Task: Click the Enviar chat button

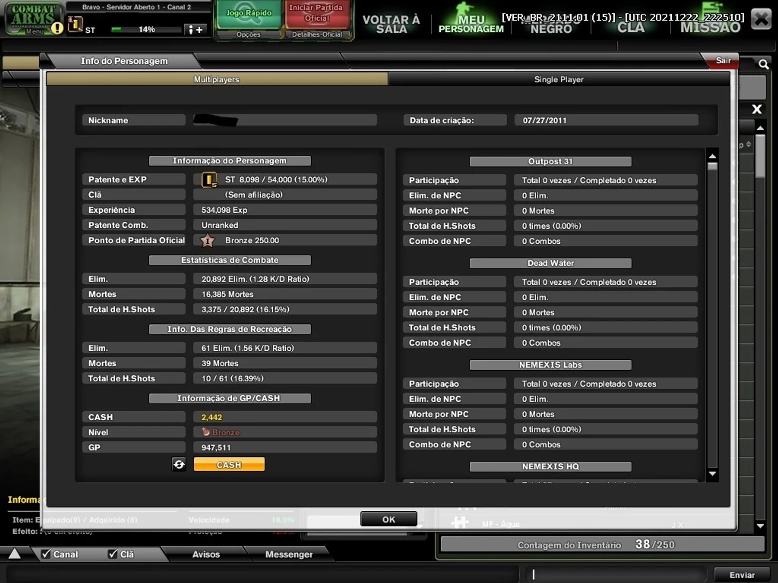Action: pyautogui.click(x=742, y=575)
